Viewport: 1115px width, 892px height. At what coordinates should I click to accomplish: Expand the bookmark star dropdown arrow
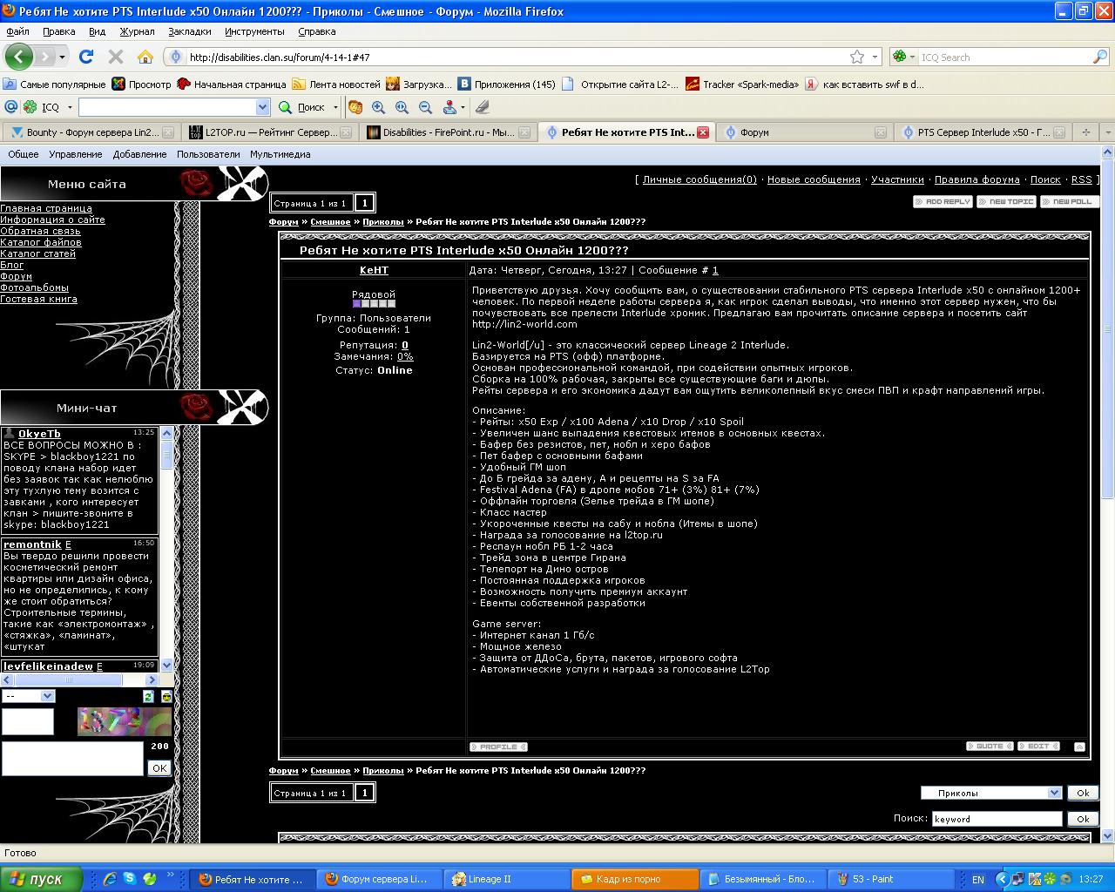[875, 57]
